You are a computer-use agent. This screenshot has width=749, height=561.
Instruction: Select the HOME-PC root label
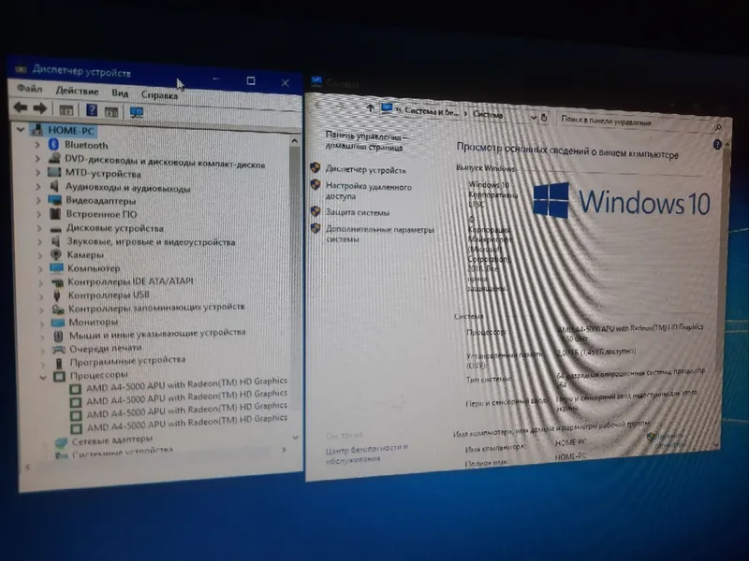tap(71, 130)
